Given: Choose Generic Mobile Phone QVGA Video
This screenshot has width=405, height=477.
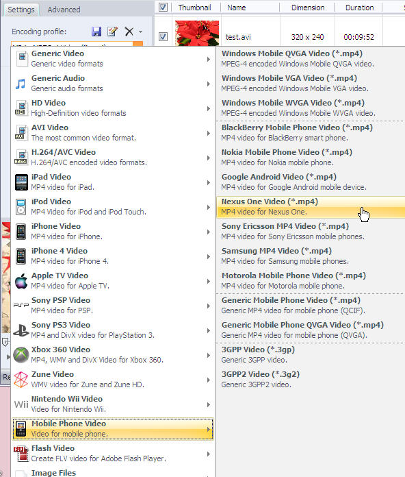Looking at the screenshot, I should (x=311, y=330).
